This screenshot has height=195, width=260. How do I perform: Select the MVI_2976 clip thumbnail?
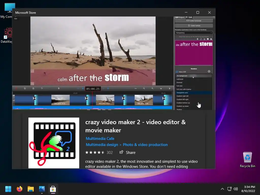click(x=105, y=100)
